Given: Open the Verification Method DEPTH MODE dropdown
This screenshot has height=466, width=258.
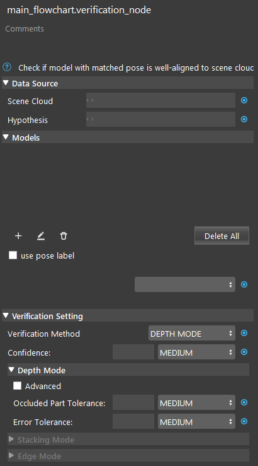Looking at the screenshot, I should click(x=191, y=333).
